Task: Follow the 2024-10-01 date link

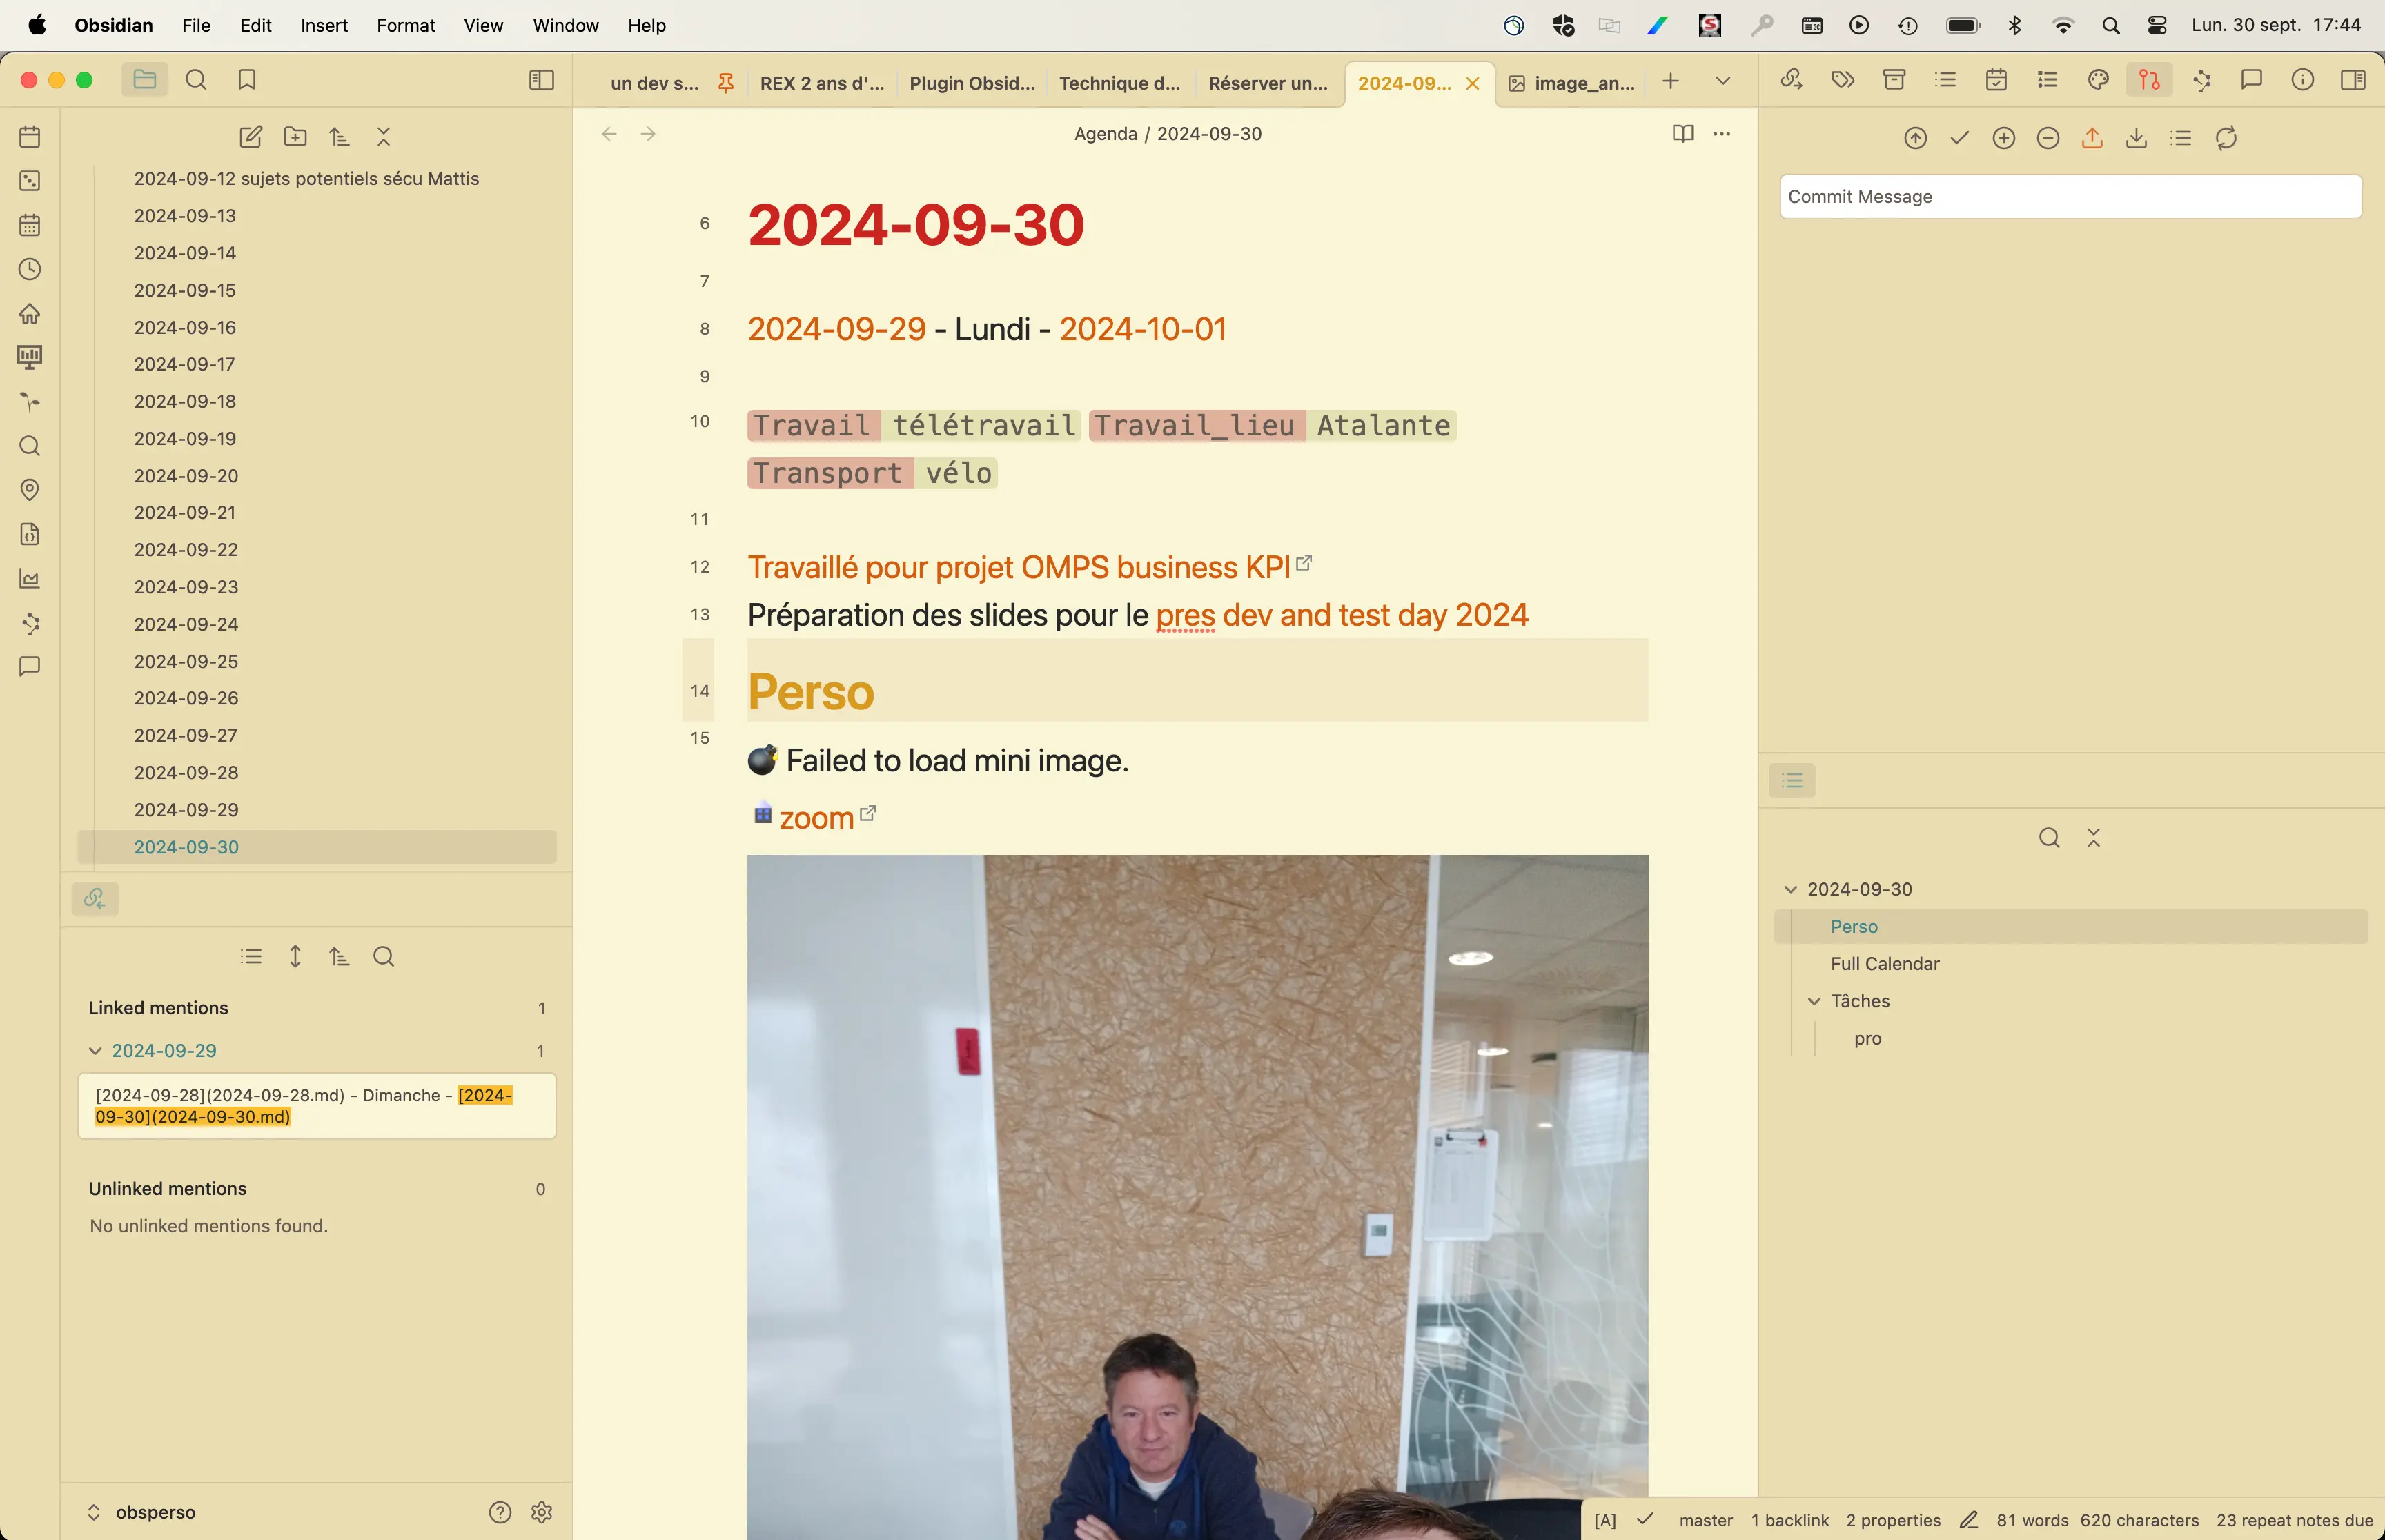Action: [1142, 329]
